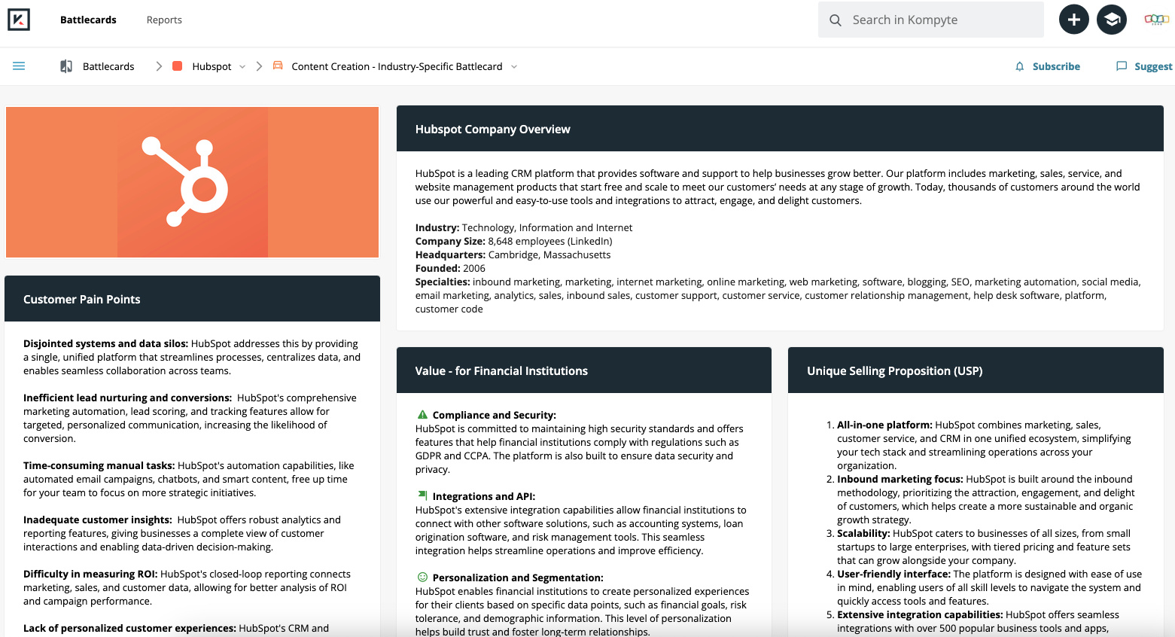The image size is (1175, 637).
Task: Focus the Search in Kompyte field
Action: click(931, 20)
